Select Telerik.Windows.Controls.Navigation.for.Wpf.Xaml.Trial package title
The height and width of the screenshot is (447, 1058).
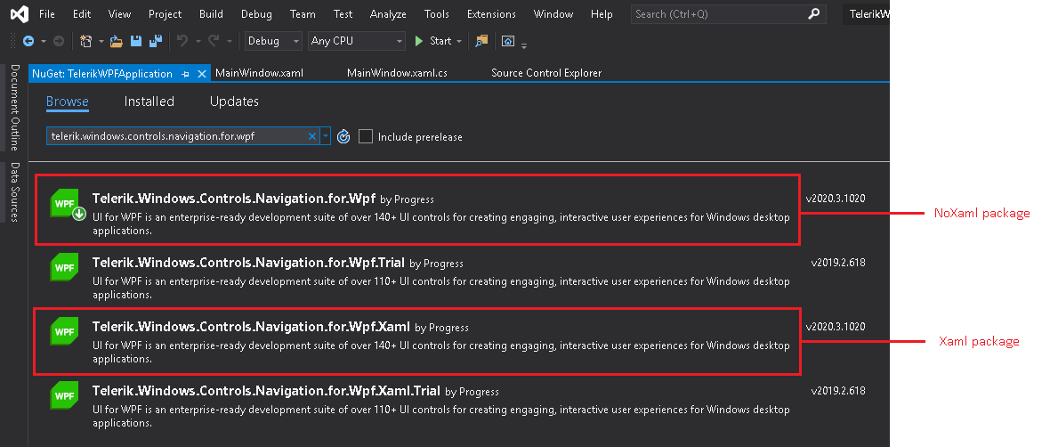tap(266, 391)
